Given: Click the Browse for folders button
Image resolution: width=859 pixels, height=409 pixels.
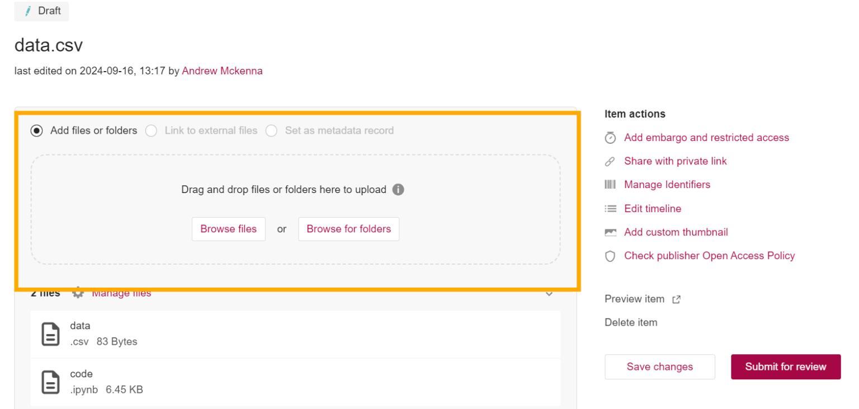Looking at the screenshot, I should point(348,229).
